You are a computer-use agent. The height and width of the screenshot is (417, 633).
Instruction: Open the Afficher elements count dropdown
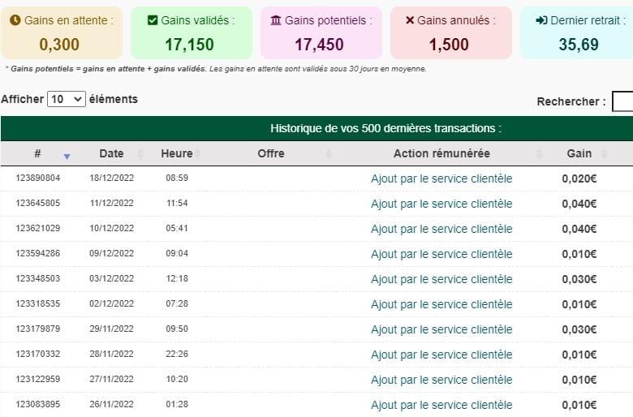coord(67,99)
